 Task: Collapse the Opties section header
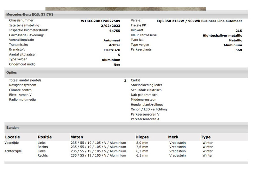click(x=12, y=73)
